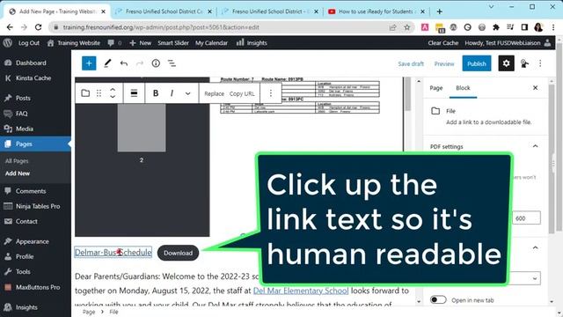Toggle bold formatting
Screen dimensions: 563x317
coord(156,93)
